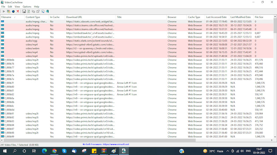Sort by the Filename column header
The height and width of the screenshot is (155, 277).
coord(12,17)
